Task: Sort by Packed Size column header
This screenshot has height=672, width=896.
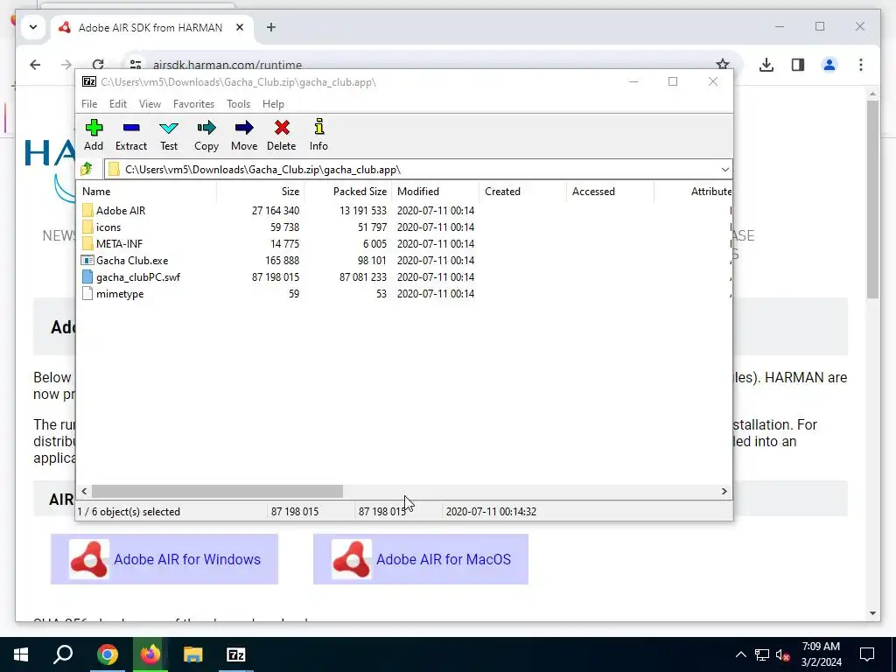Action: (348, 192)
